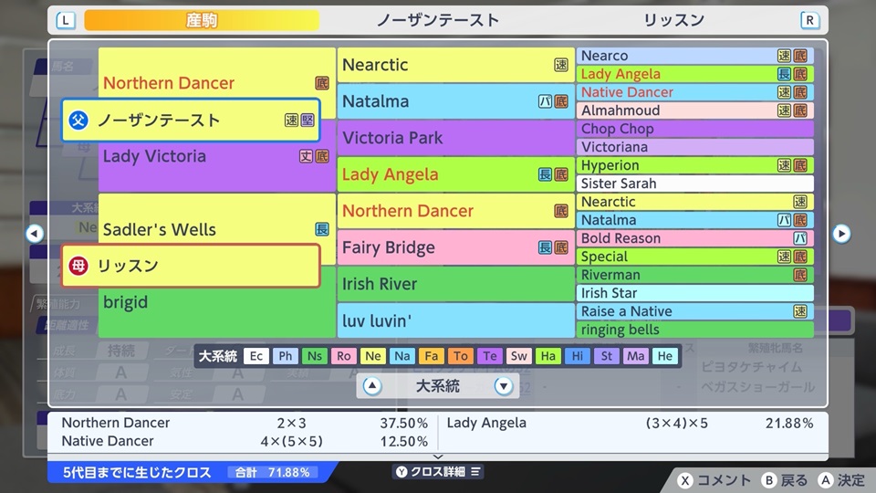
Task: Select the Victoriana ancestor row
Action: (695, 147)
